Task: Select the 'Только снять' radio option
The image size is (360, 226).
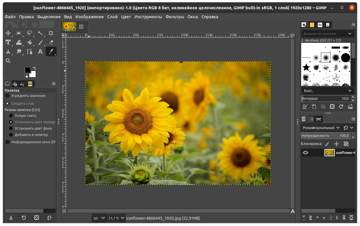Action: tap(11, 116)
